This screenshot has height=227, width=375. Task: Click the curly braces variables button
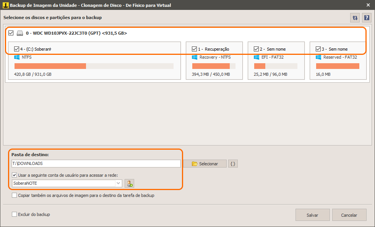coord(233,164)
